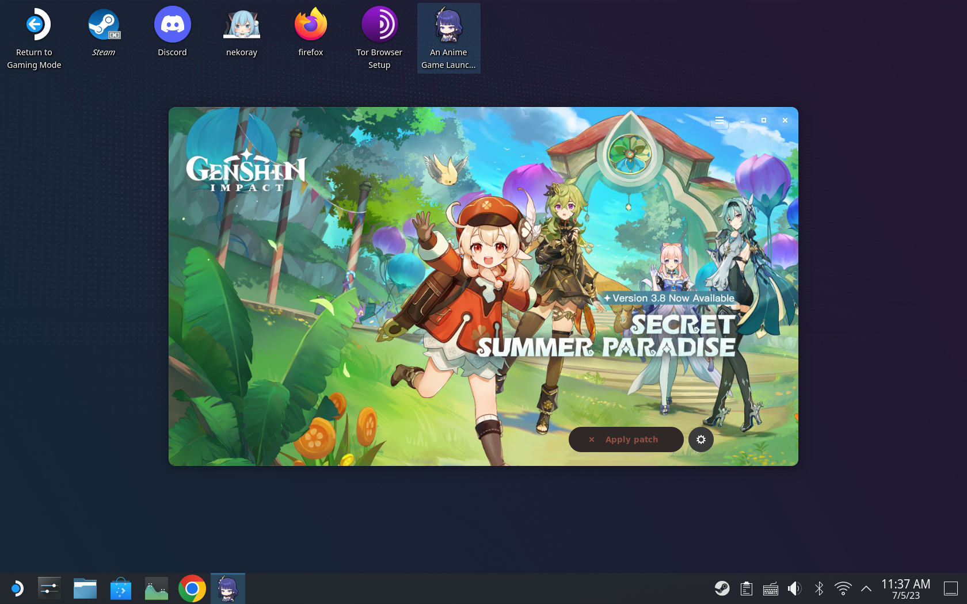Open the clipboard tray icon
Viewport: 967px width, 604px height.
tap(746, 588)
